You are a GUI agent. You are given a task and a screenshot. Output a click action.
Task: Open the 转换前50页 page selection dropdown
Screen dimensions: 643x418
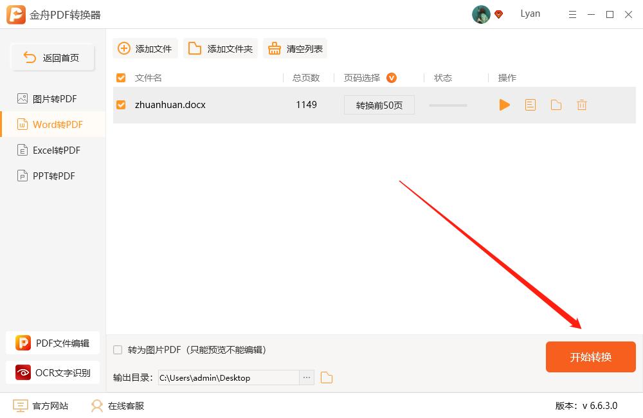click(x=379, y=104)
